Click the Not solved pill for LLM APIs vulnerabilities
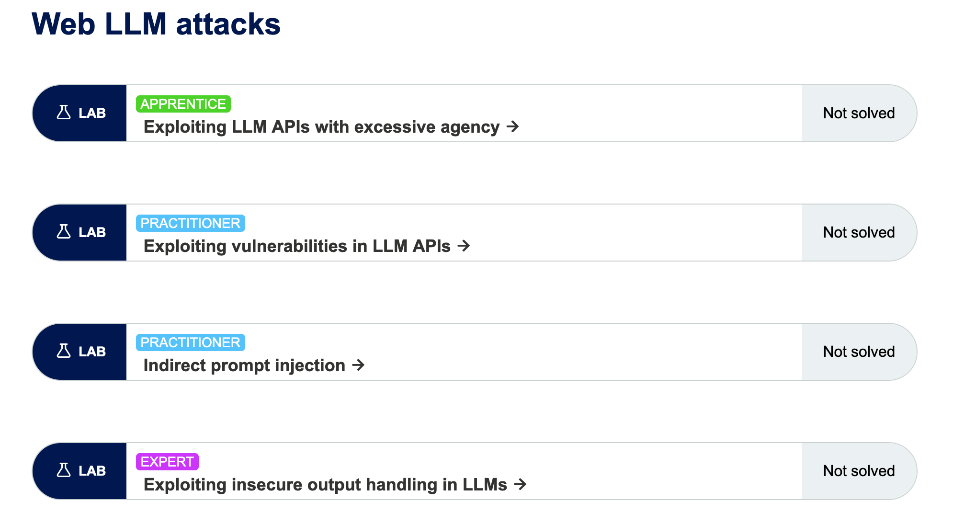Image resolution: width=953 pixels, height=524 pixels. (859, 232)
